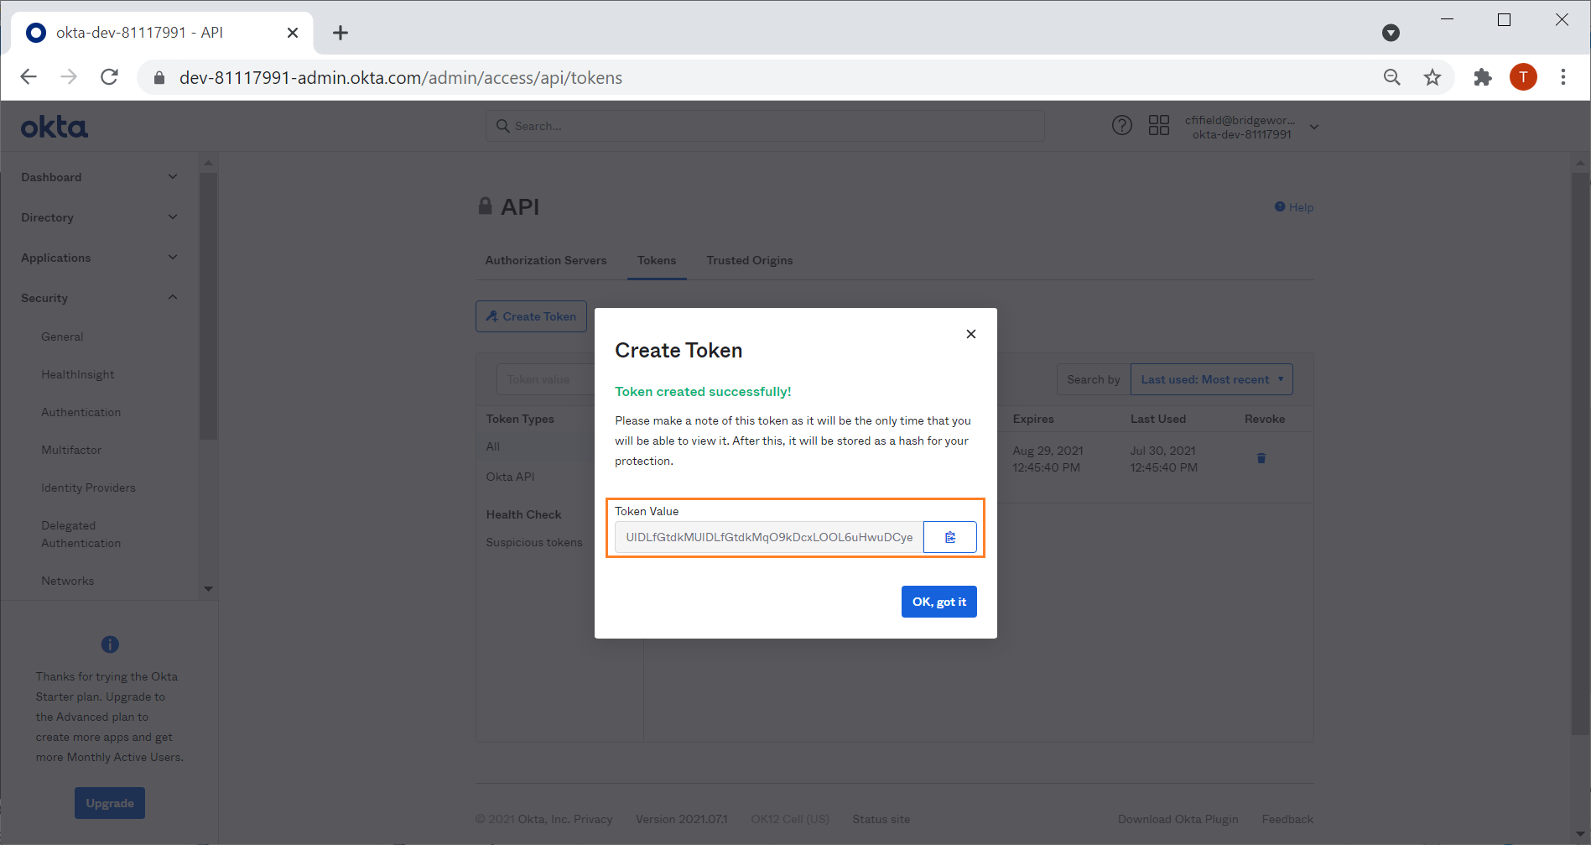
Task: Click the Okta search field
Action: 765,126
